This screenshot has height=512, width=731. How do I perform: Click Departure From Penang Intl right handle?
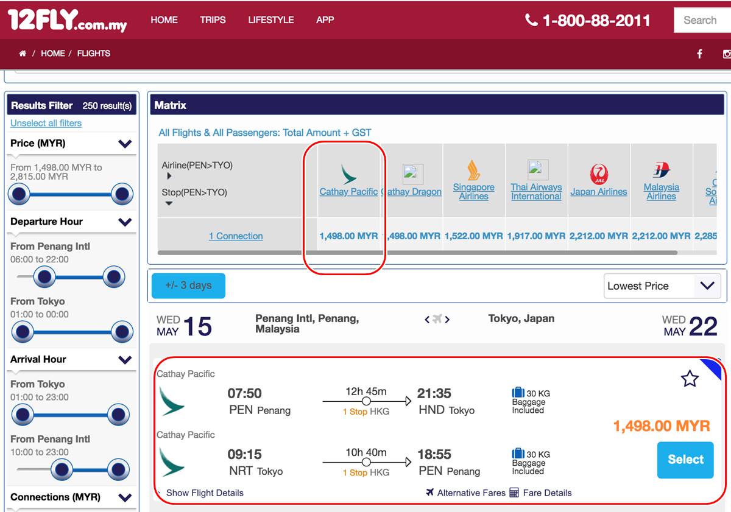click(x=114, y=278)
